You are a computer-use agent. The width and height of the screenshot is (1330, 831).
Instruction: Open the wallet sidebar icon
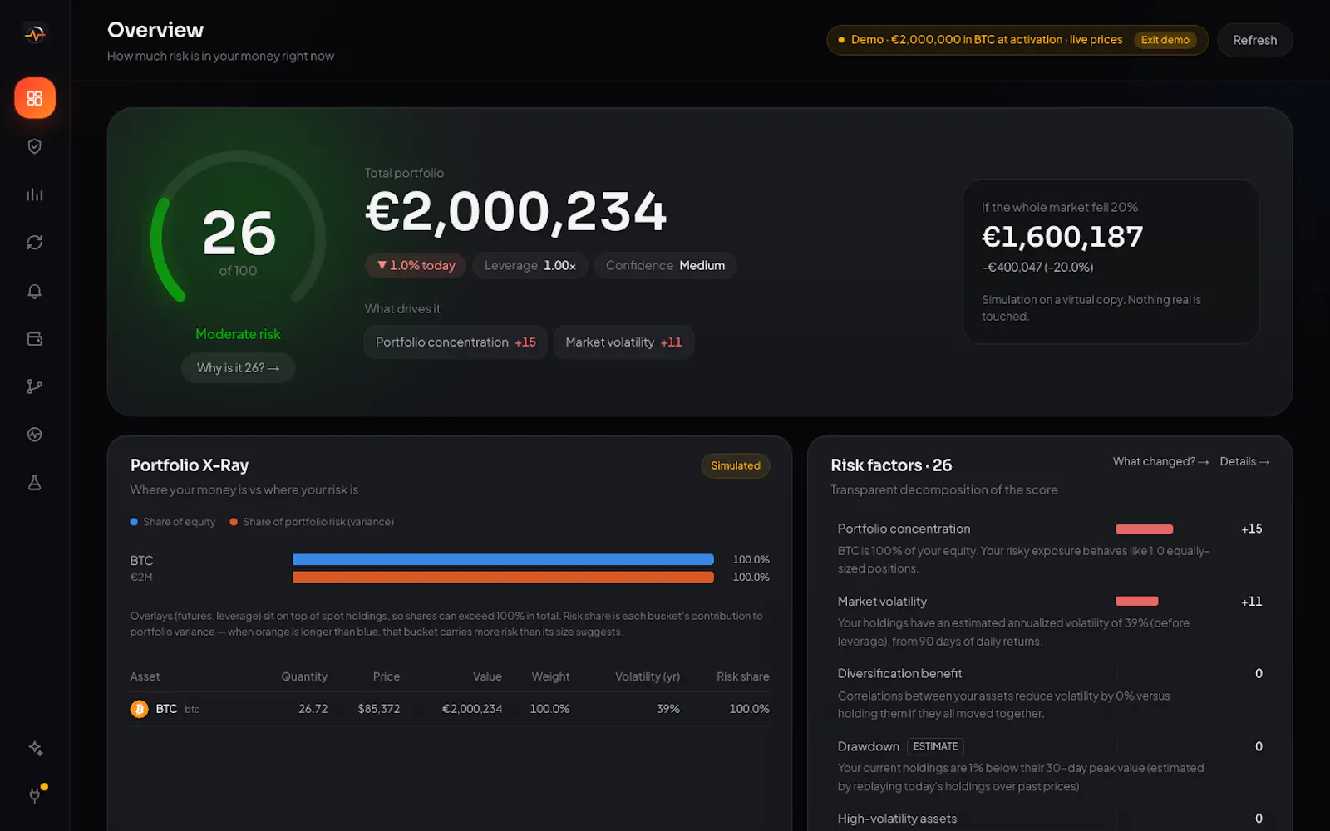(x=35, y=339)
